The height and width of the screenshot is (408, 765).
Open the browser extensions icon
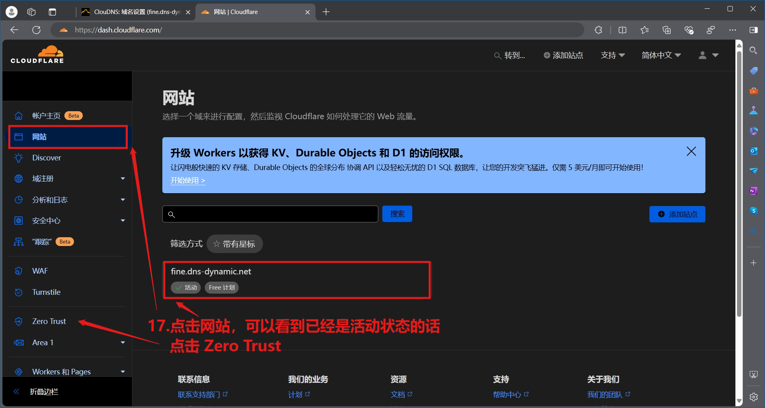598,30
